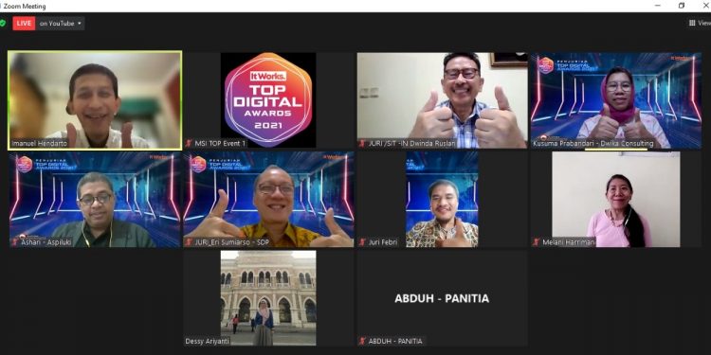Select Dwinda Ruslan's video tile
This screenshot has width=711, height=355.
click(442, 100)
